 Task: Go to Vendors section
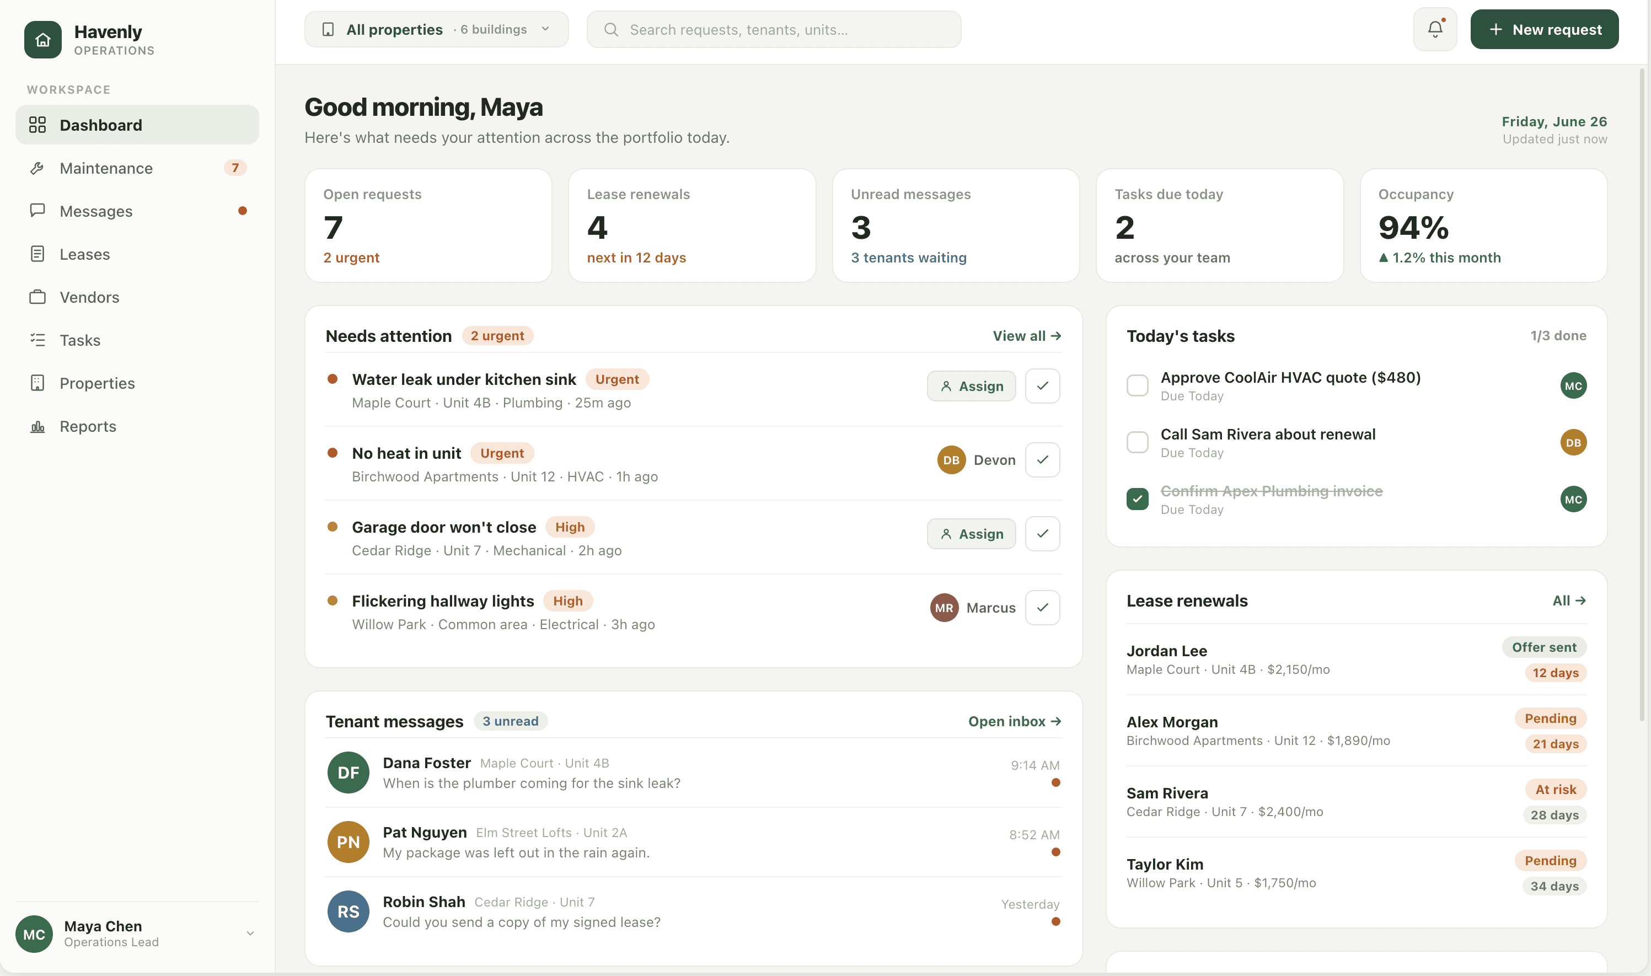point(137,297)
